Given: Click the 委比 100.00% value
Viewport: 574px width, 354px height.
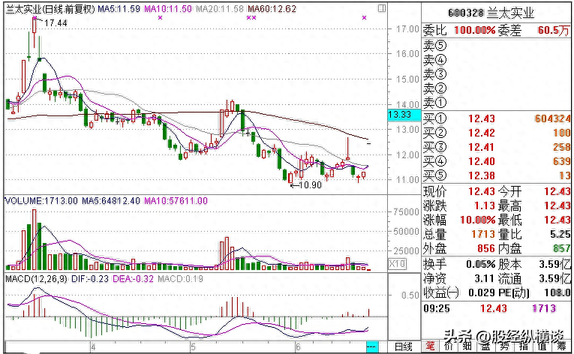Looking at the screenshot, I should coord(475,31).
